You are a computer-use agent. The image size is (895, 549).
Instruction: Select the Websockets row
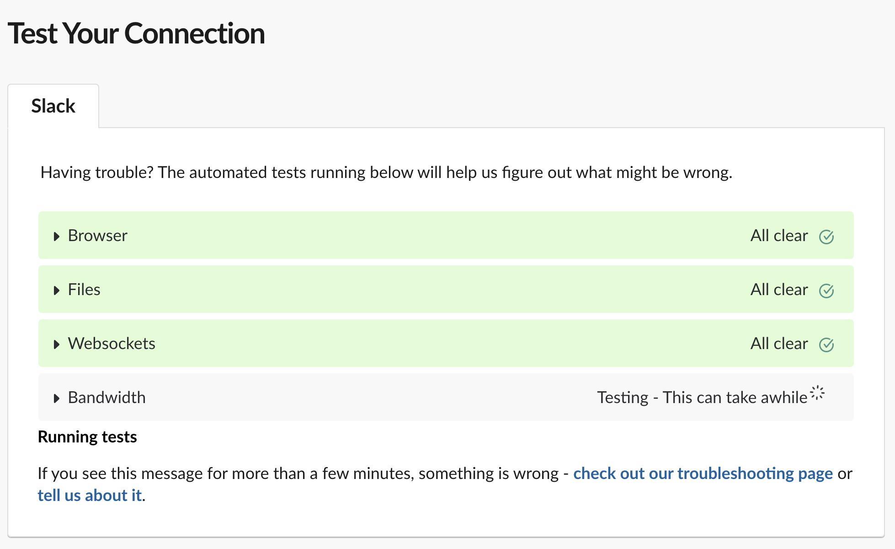tap(446, 344)
